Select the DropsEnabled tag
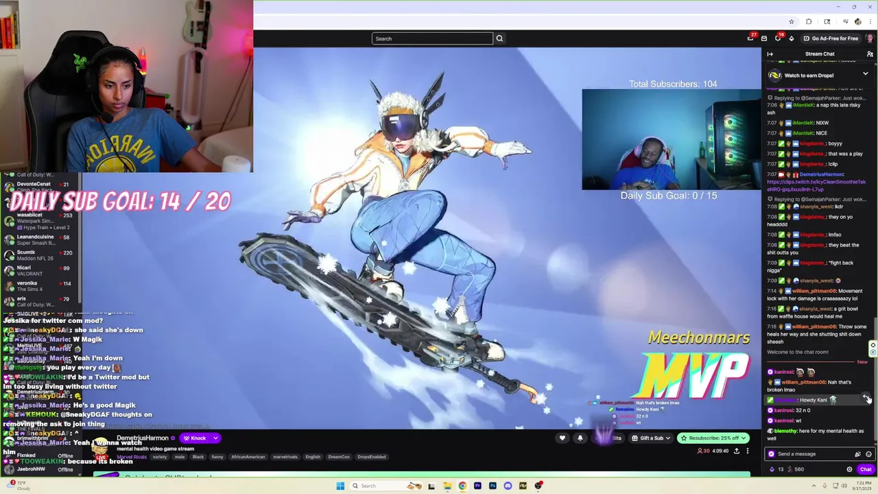Viewport: 878px width, 494px height. pos(372,456)
